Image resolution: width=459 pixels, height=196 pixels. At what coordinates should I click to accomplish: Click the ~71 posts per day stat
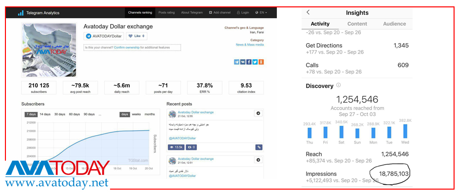pyautogui.click(x=163, y=87)
